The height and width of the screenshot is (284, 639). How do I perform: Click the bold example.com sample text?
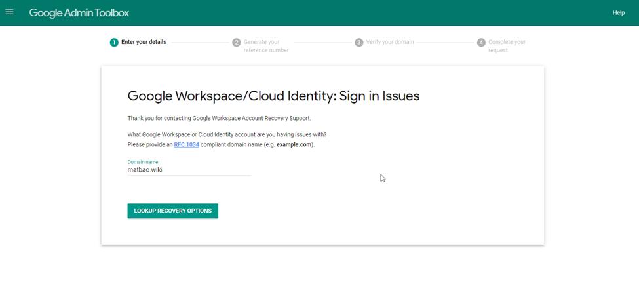point(294,144)
